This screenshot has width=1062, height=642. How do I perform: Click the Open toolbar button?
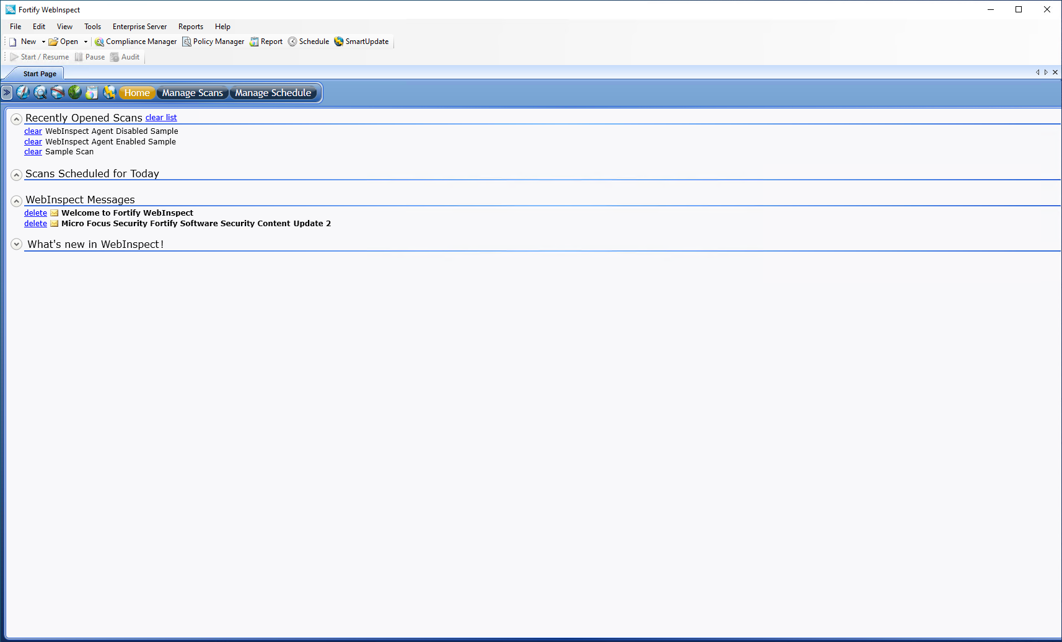(64, 42)
